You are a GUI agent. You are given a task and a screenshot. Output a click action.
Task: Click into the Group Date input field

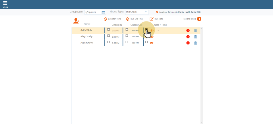[92, 12]
